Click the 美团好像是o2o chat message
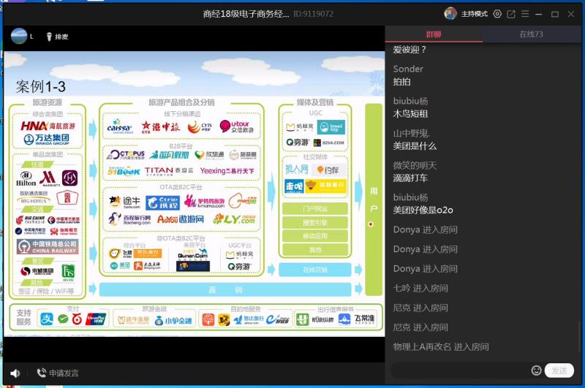The width and height of the screenshot is (585, 388). tap(423, 210)
